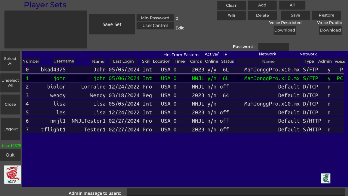Click the small green dragon icon

[326, 178]
